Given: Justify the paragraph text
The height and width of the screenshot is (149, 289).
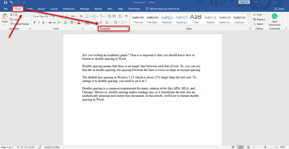Looking at the screenshot, I should [101, 22].
